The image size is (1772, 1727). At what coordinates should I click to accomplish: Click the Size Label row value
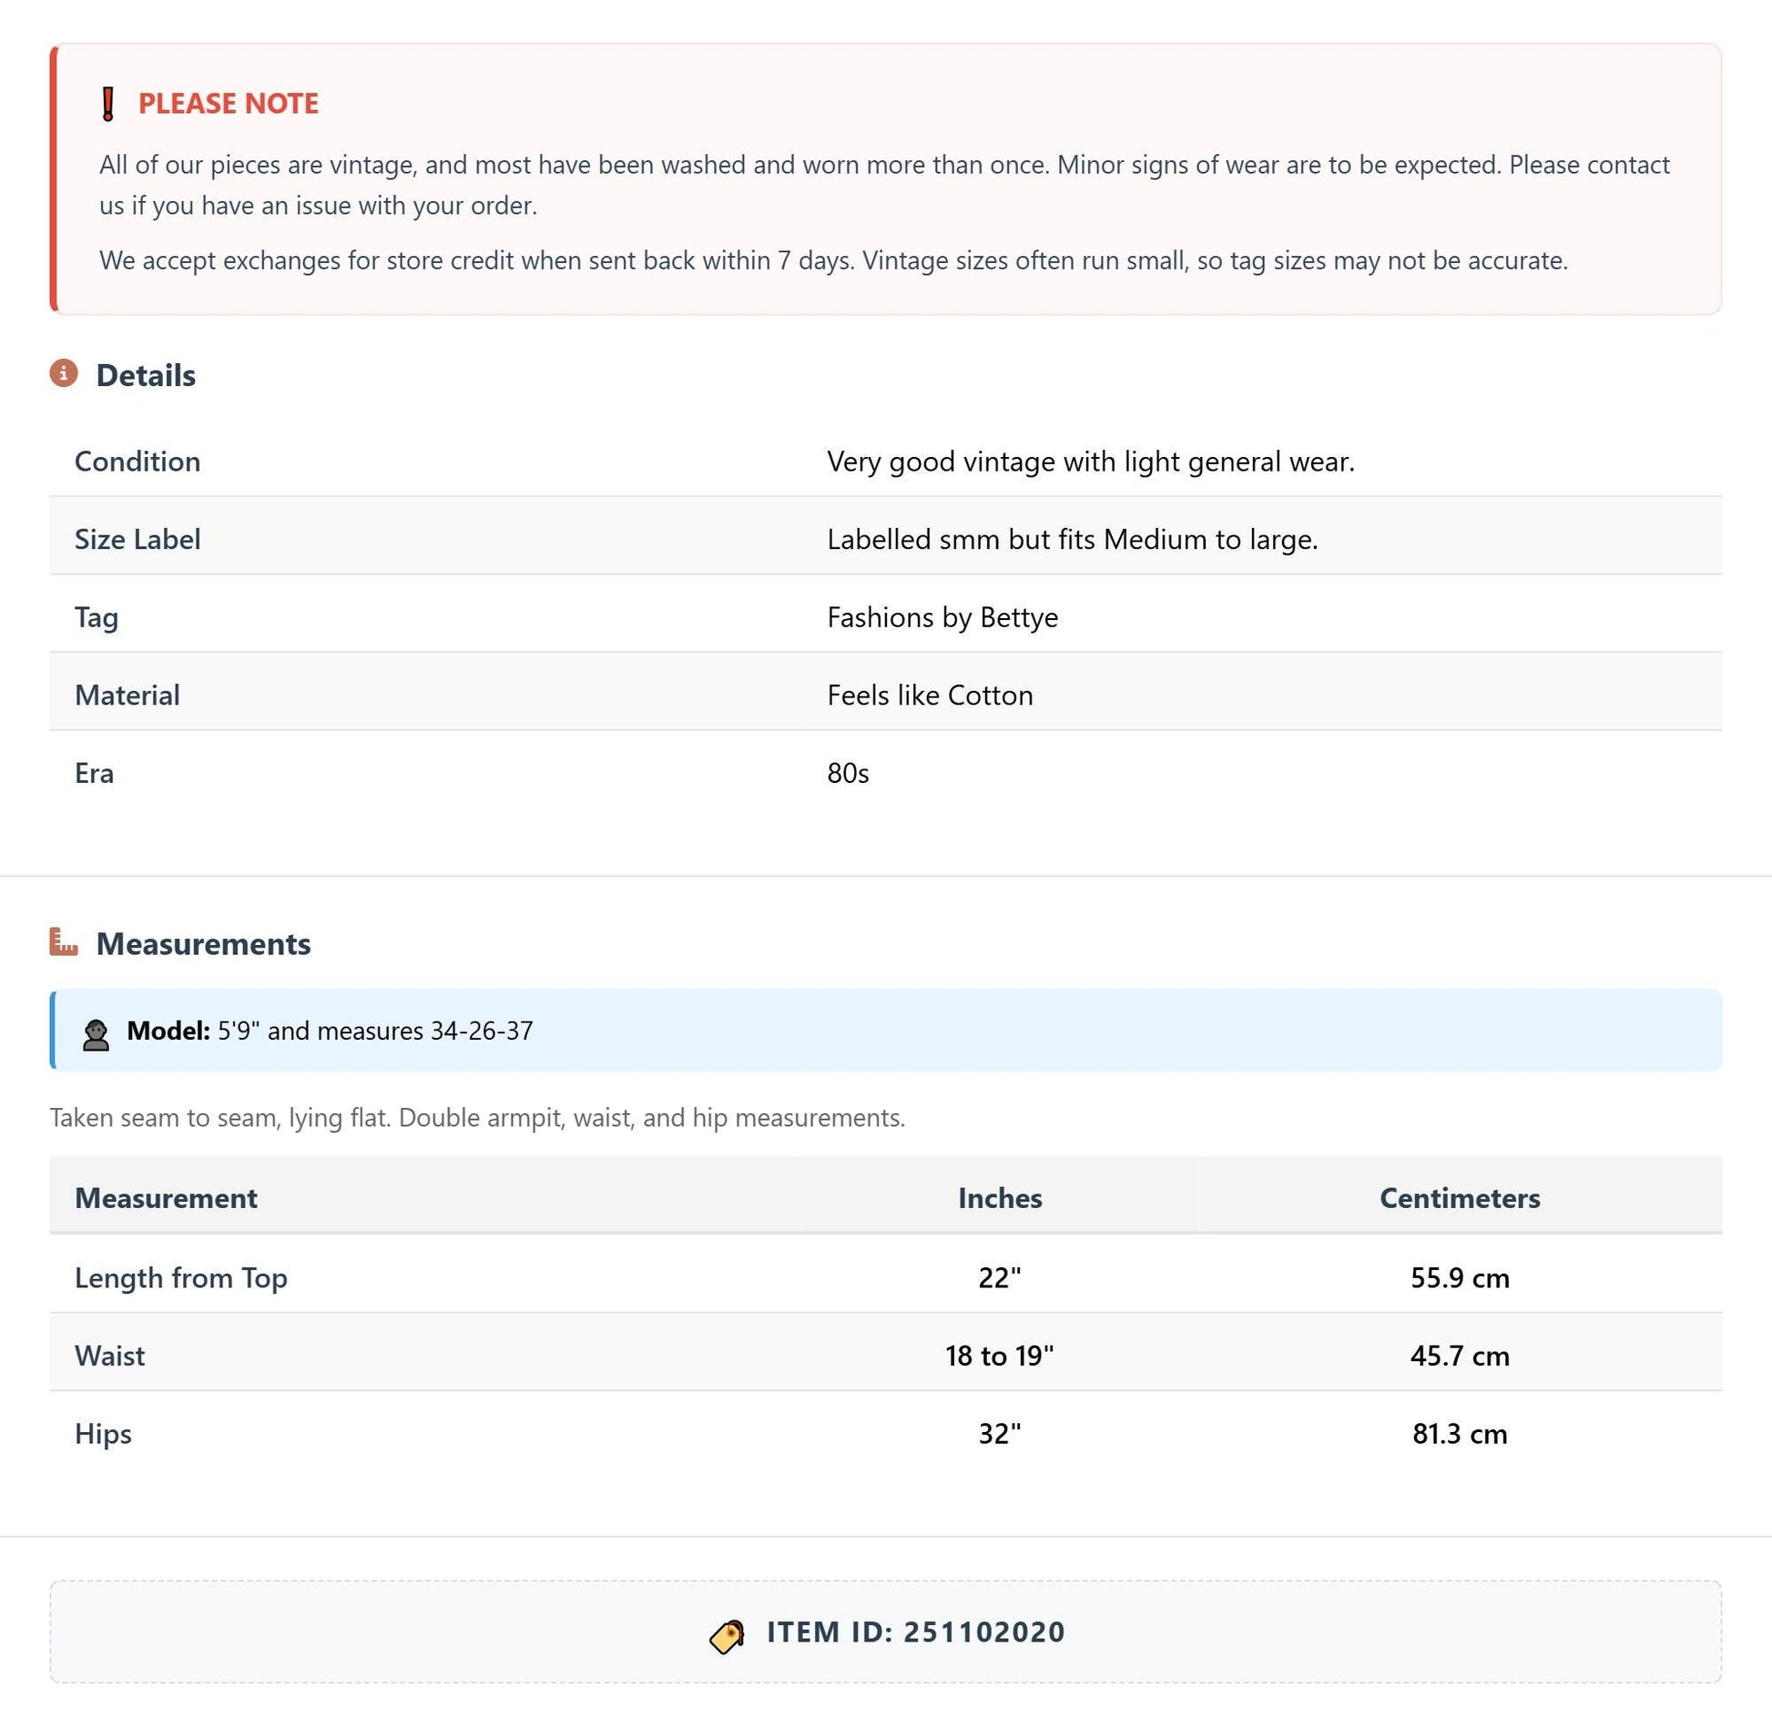coord(1073,540)
